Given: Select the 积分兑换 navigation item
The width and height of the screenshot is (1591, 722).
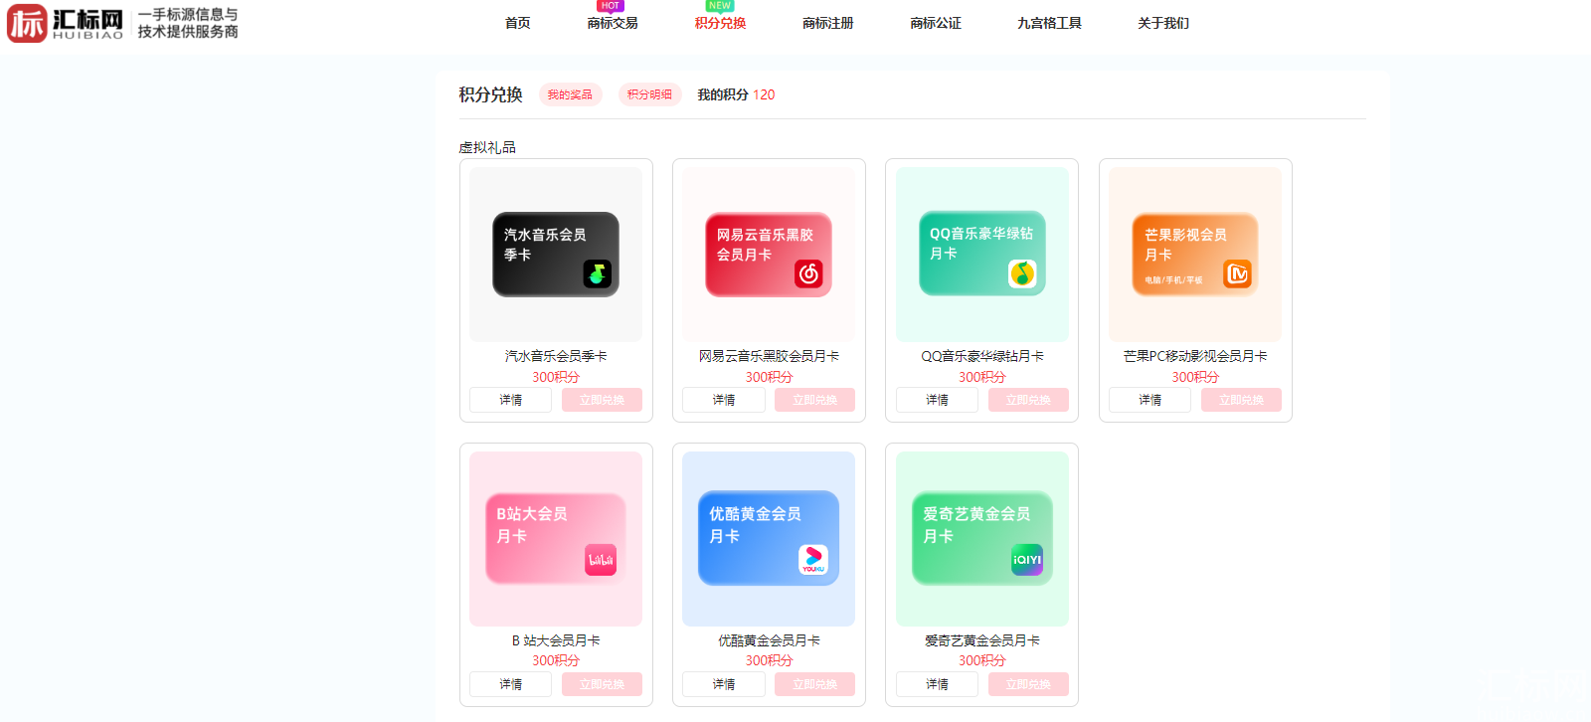Looking at the screenshot, I should [x=720, y=23].
